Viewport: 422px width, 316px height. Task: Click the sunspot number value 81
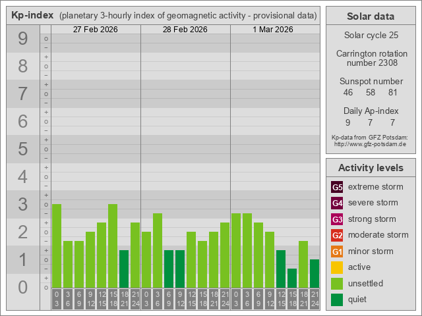point(392,93)
